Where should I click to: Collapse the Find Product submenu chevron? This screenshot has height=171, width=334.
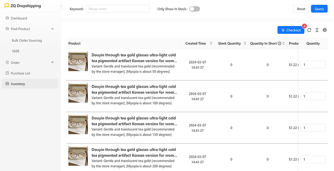tap(53, 29)
